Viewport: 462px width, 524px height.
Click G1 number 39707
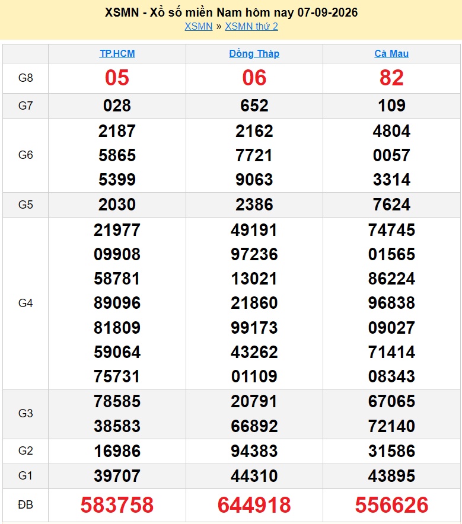pyautogui.click(x=117, y=476)
